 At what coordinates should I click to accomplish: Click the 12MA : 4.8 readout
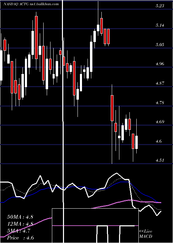click(x=20, y=224)
